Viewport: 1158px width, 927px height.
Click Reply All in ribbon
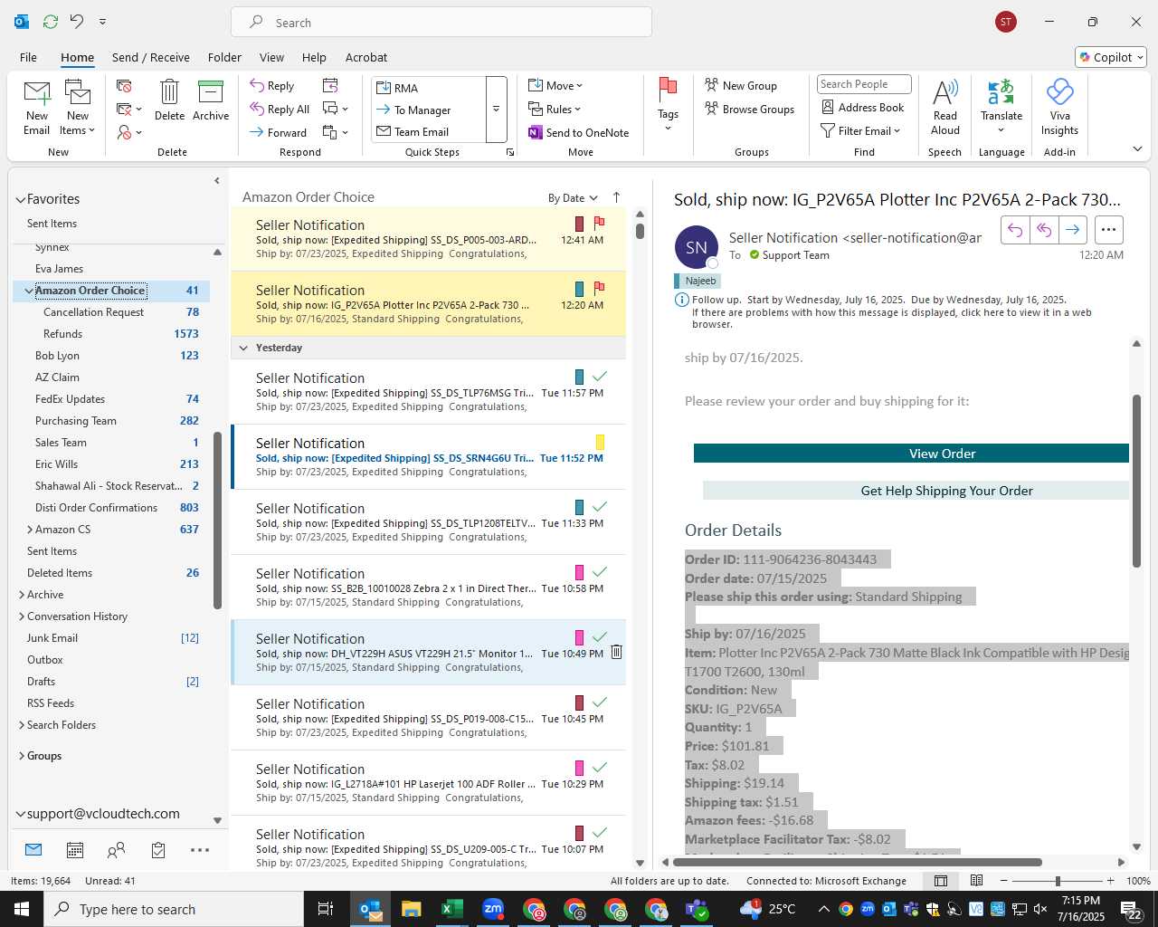[x=280, y=109]
